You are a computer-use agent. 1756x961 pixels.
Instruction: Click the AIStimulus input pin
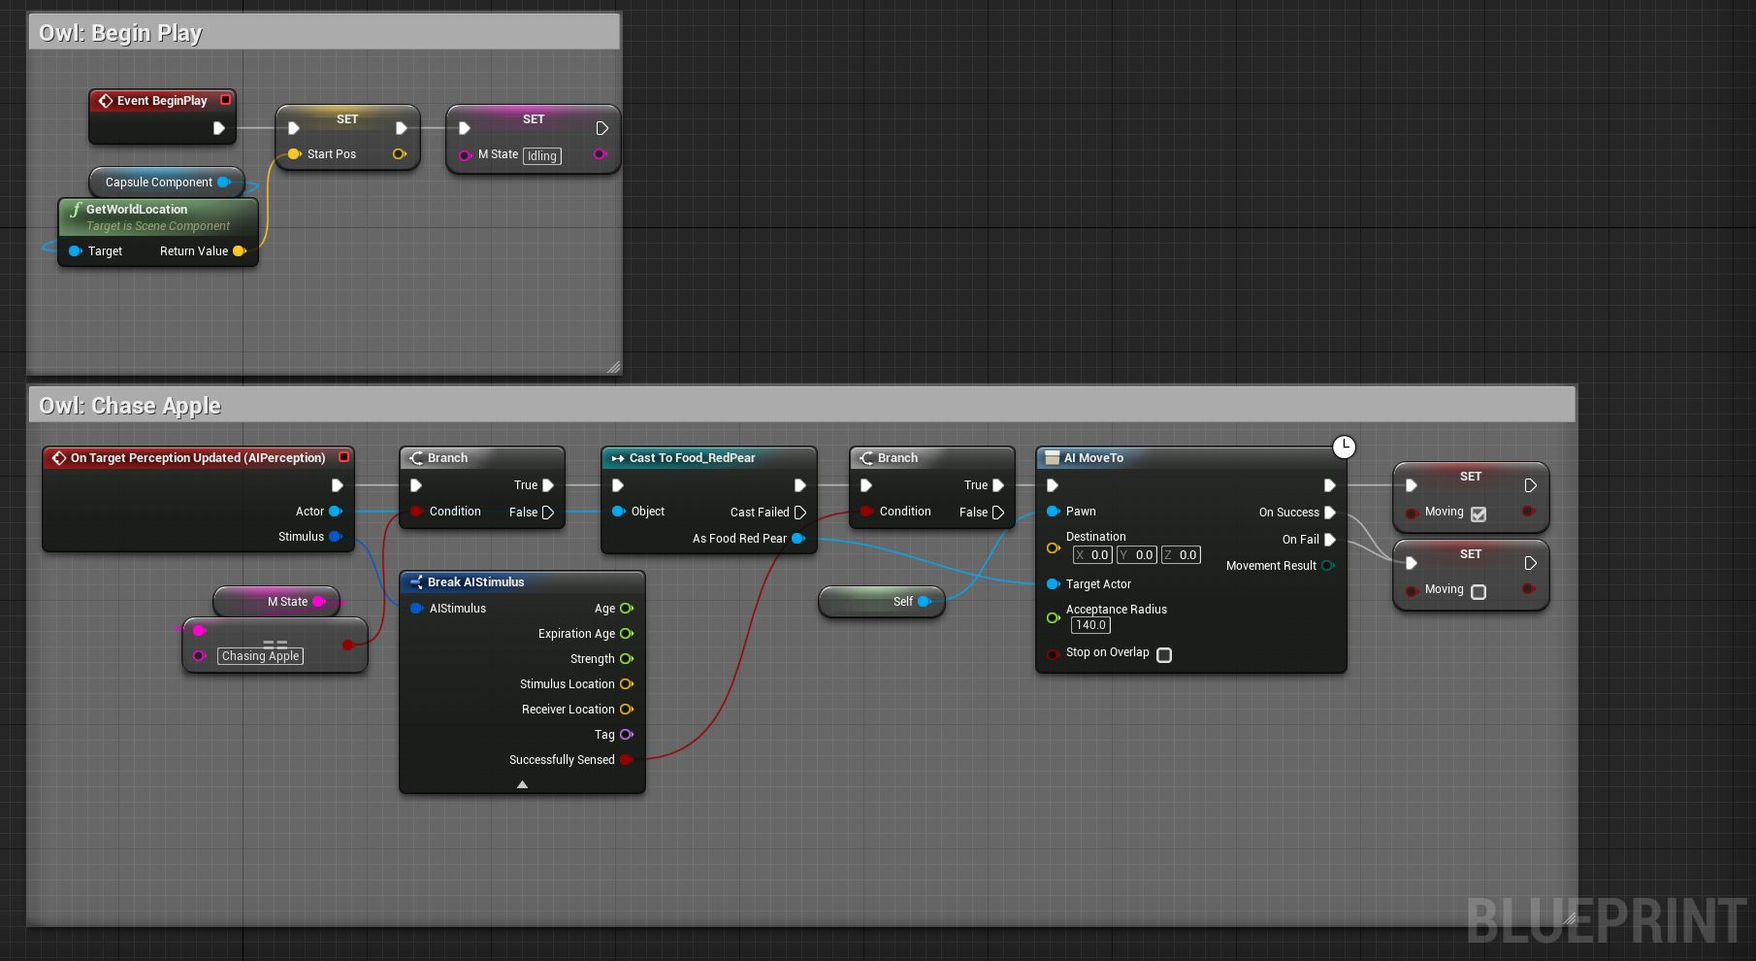[416, 608]
